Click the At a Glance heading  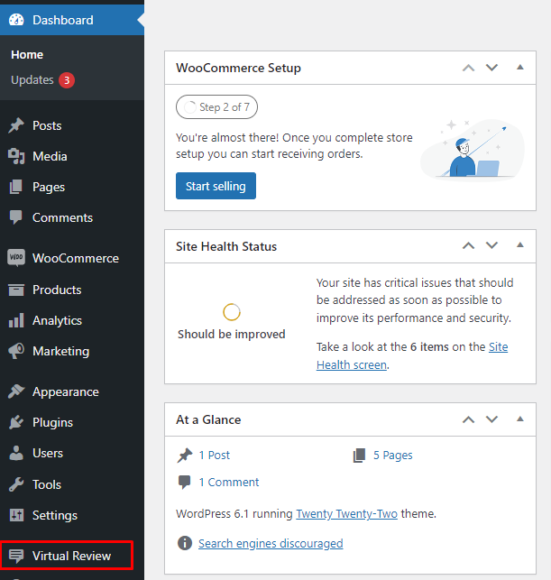coord(208,419)
